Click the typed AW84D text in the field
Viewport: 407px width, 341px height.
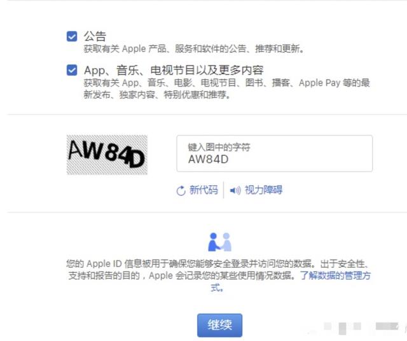tap(208, 159)
